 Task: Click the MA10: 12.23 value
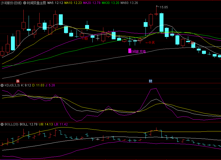[73, 3]
